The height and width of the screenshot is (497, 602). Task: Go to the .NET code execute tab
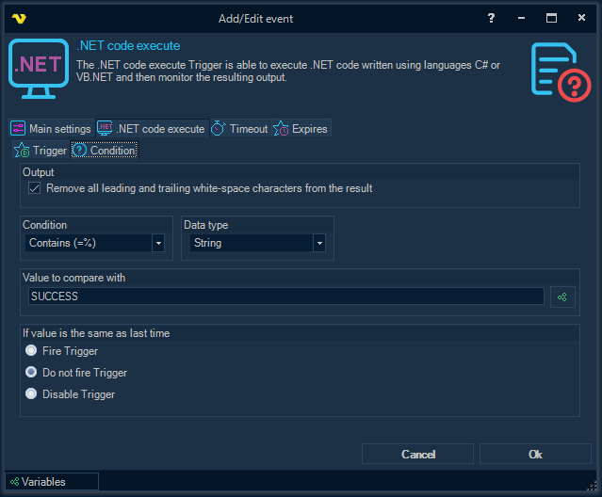tap(151, 128)
